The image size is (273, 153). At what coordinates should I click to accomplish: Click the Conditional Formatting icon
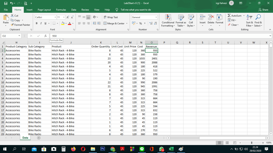coord(168,18)
